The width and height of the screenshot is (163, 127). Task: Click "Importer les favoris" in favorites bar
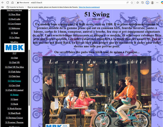pyautogui.click(x=16, y=7)
